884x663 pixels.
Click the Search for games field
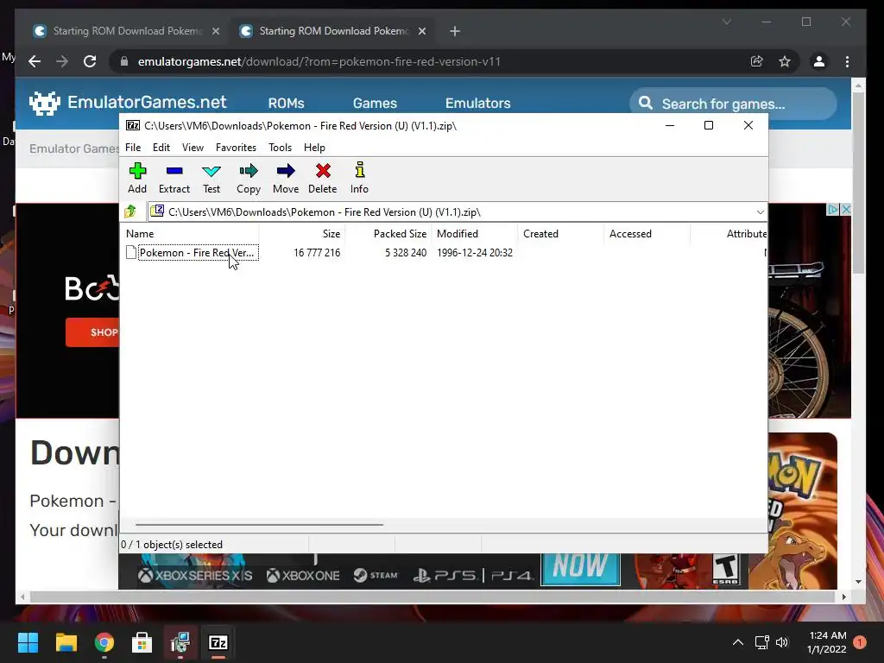(733, 104)
